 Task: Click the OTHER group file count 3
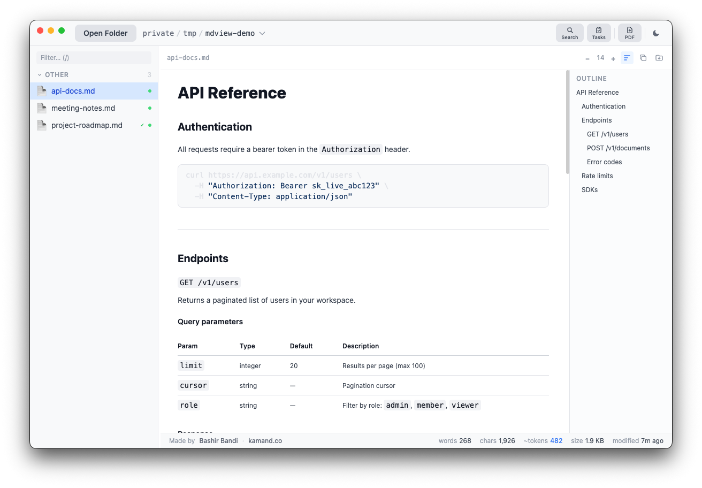point(149,75)
